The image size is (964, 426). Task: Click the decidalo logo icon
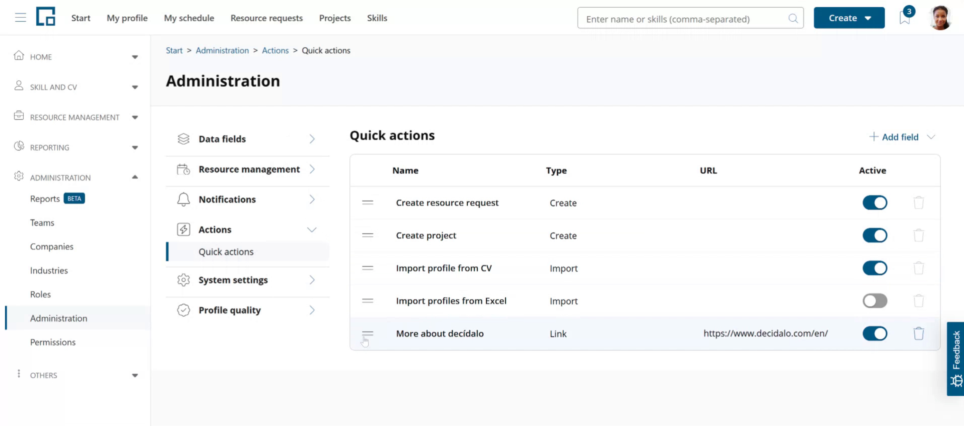click(x=46, y=16)
